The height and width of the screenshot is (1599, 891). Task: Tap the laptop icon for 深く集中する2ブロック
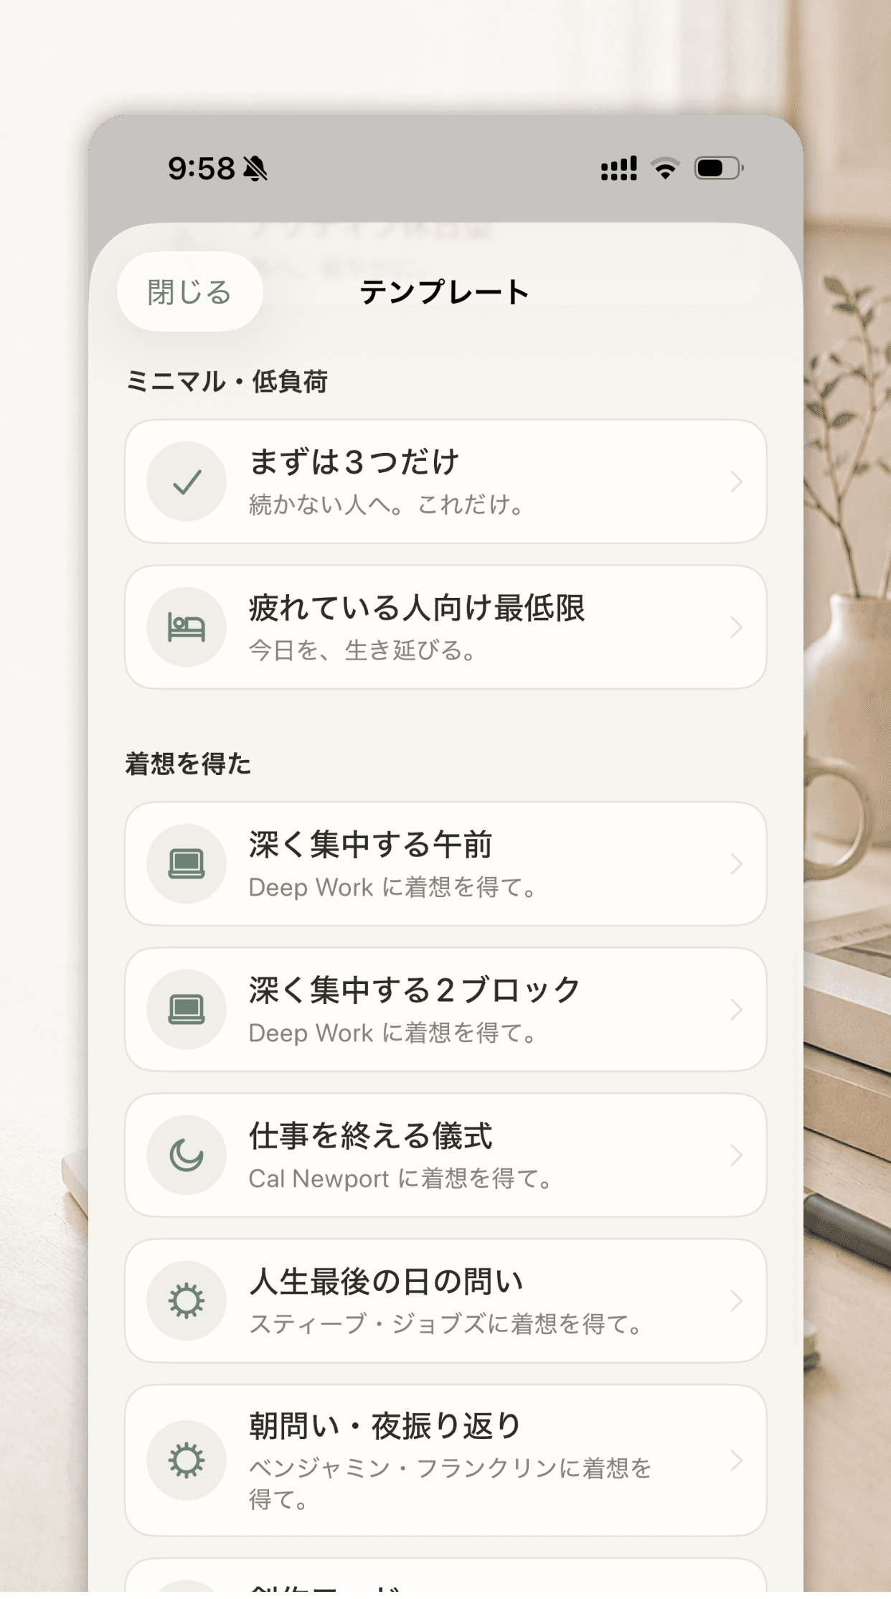pos(187,1009)
